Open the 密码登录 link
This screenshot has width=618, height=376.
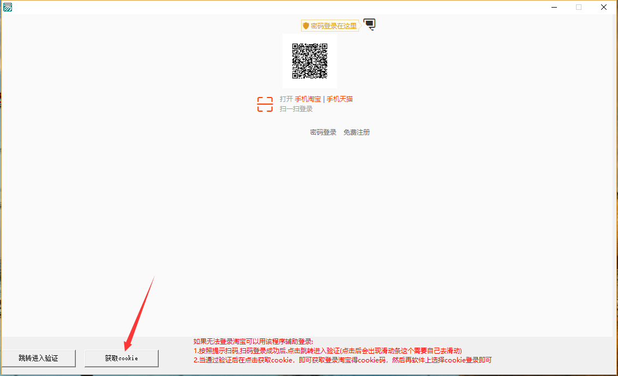tap(323, 132)
